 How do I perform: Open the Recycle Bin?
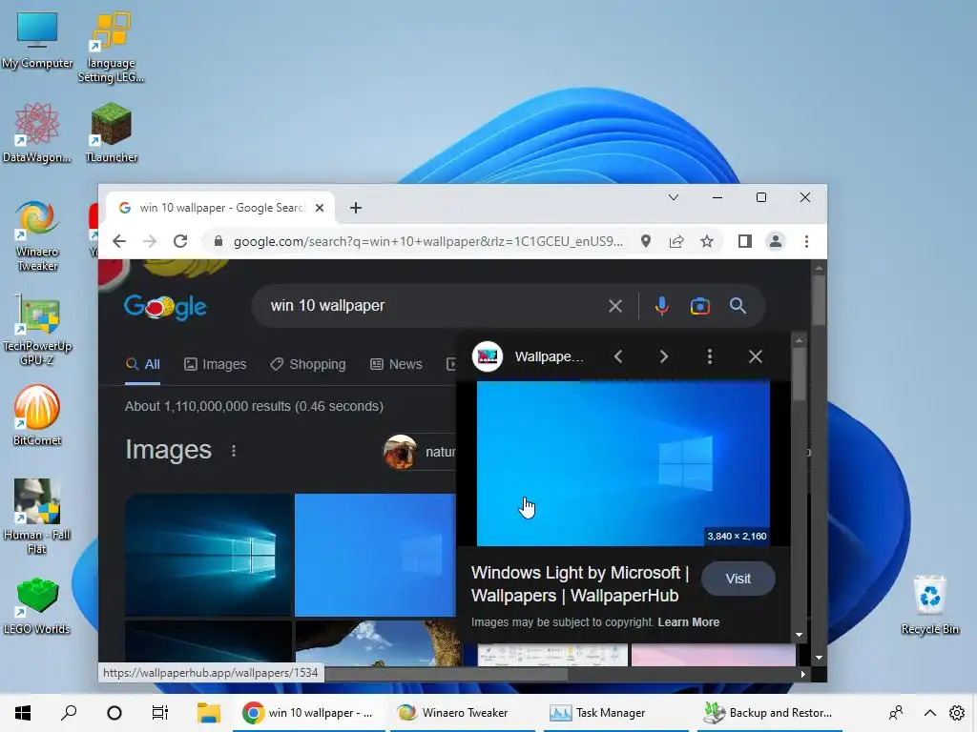929,605
